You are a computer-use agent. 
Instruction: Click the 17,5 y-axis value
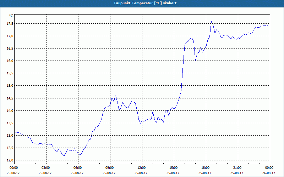pyautogui.click(x=10, y=24)
